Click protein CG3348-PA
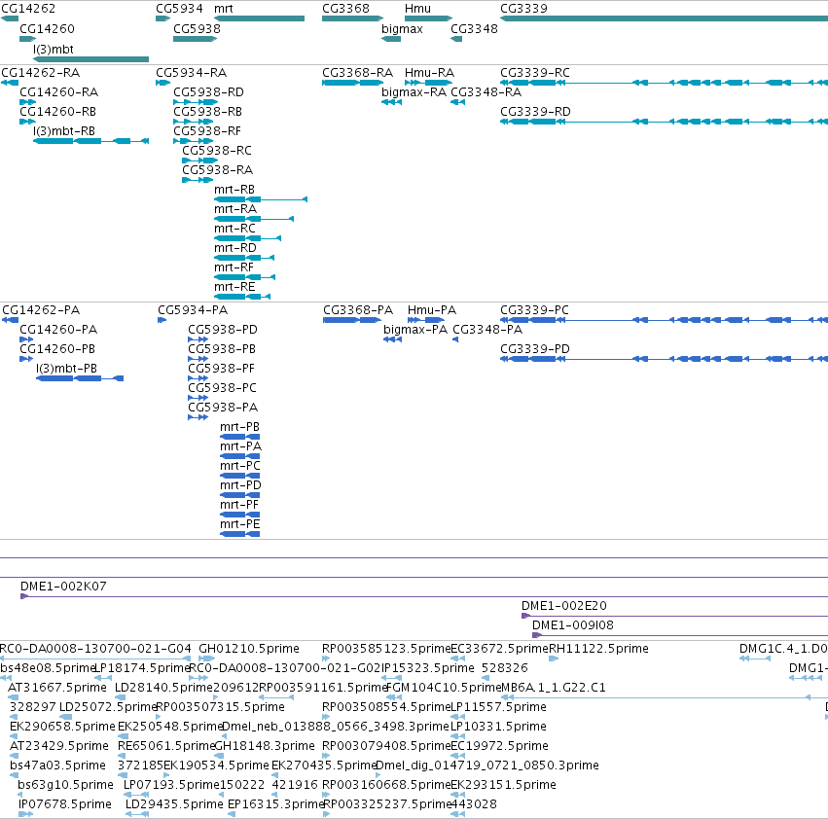This screenshot has height=819, width=828. (x=455, y=339)
